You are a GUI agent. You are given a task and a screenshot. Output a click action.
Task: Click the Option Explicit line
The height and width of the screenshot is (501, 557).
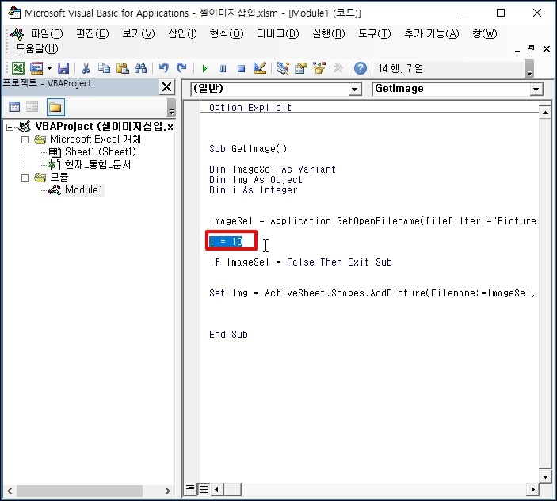(250, 108)
